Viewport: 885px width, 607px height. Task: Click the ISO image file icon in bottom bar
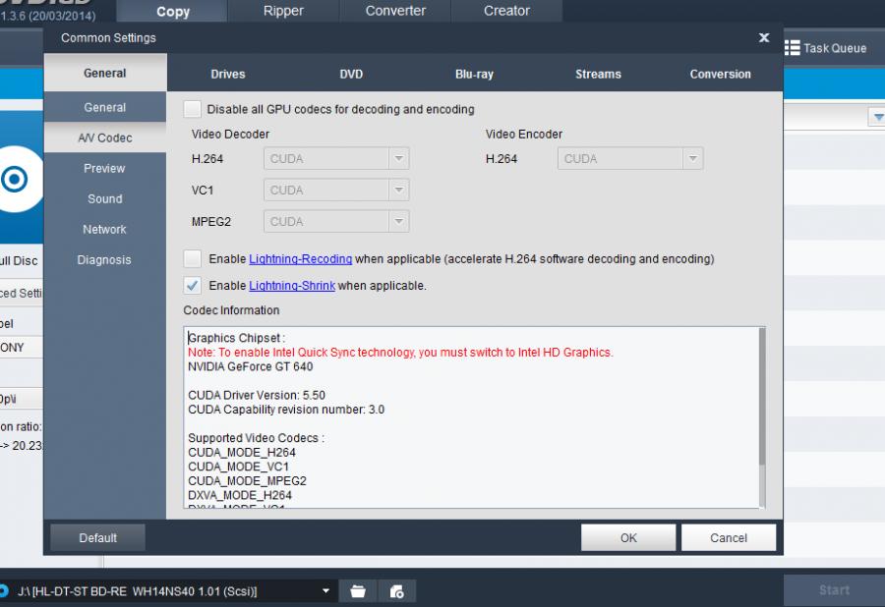tap(397, 591)
